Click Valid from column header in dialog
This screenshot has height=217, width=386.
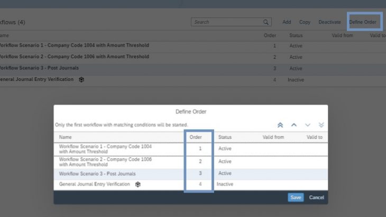pyautogui.click(x=273, y=137)
